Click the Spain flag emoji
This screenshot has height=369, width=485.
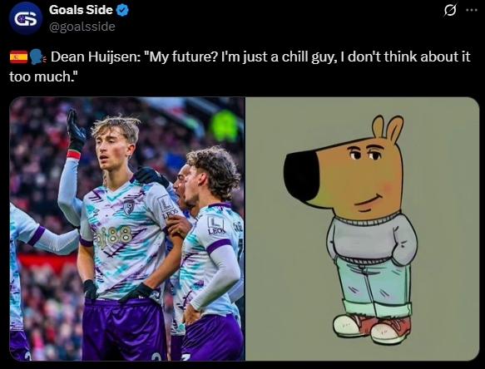(x=18, y=57)
